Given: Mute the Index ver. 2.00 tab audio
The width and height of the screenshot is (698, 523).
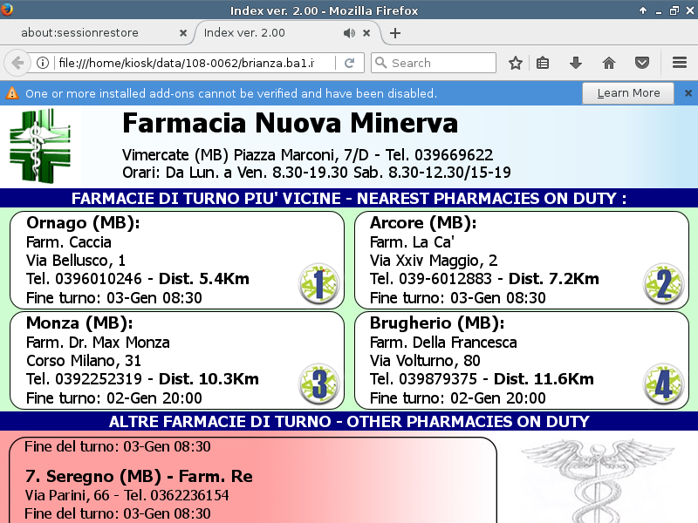Looking at the screenshot, I should 349,33.
